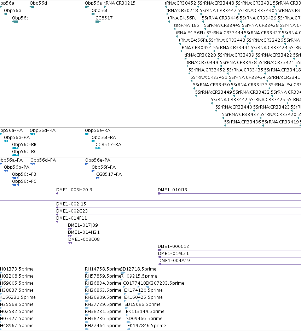
Task: Click the EK174120.5prime EST label
Action: (143, 290)
